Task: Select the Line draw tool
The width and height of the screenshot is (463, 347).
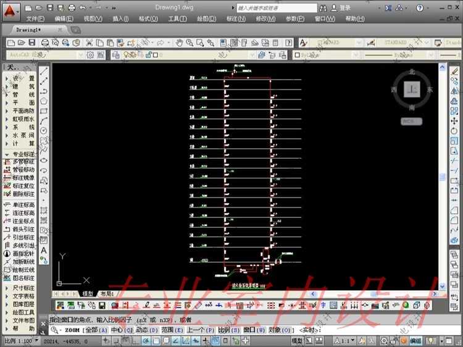Action: point(44,71)
